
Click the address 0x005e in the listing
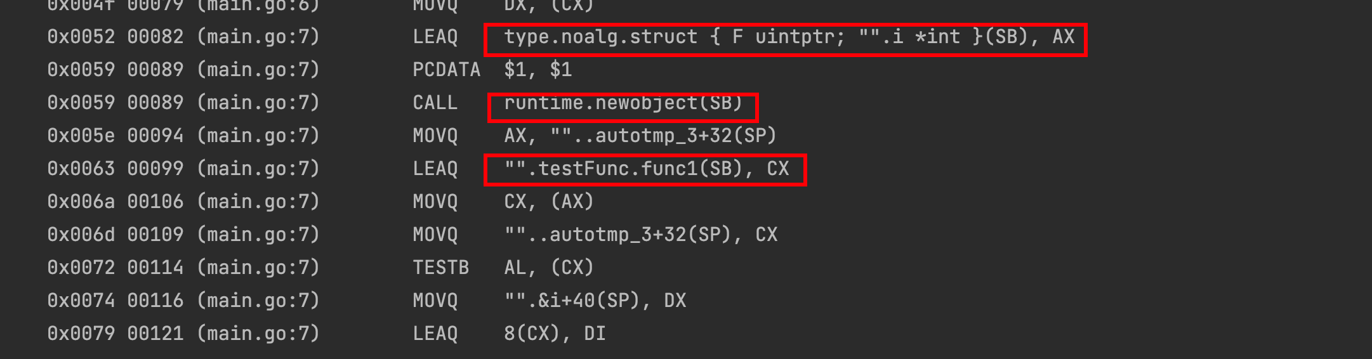[x=81, y=136]
